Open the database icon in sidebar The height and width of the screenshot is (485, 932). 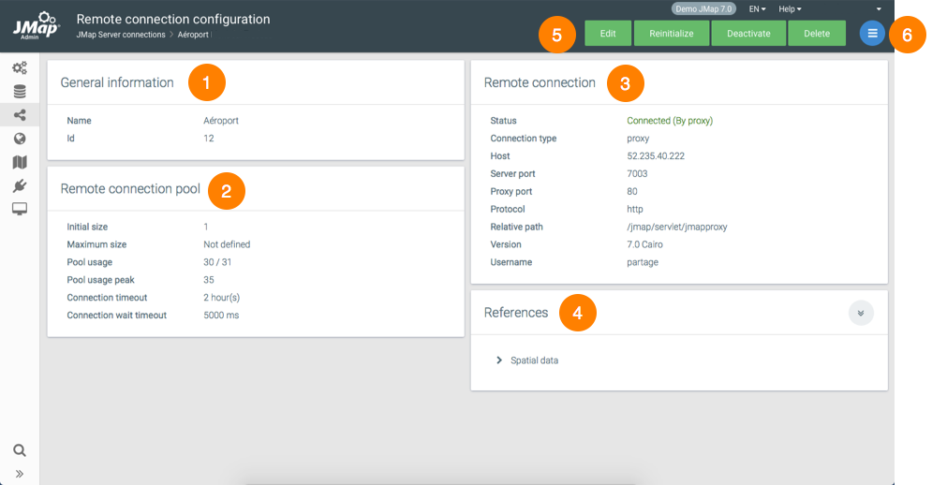pos(20,91)
